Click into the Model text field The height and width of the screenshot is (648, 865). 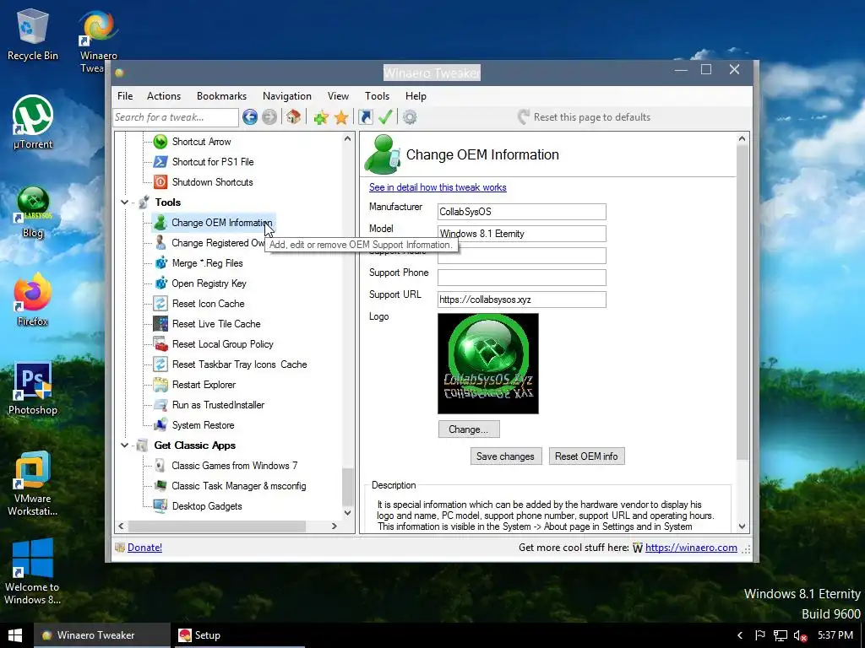[522, 234]
